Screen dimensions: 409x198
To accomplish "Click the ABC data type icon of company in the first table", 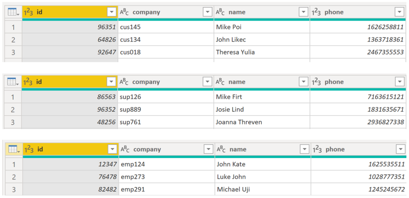I will (x=124, y=12).
